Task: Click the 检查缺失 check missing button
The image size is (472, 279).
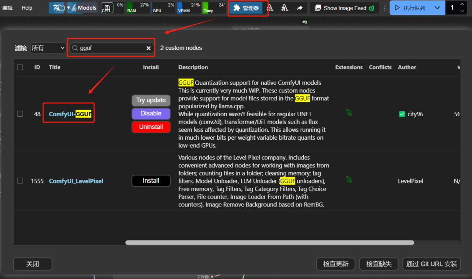Action: (x=378, y=264)
